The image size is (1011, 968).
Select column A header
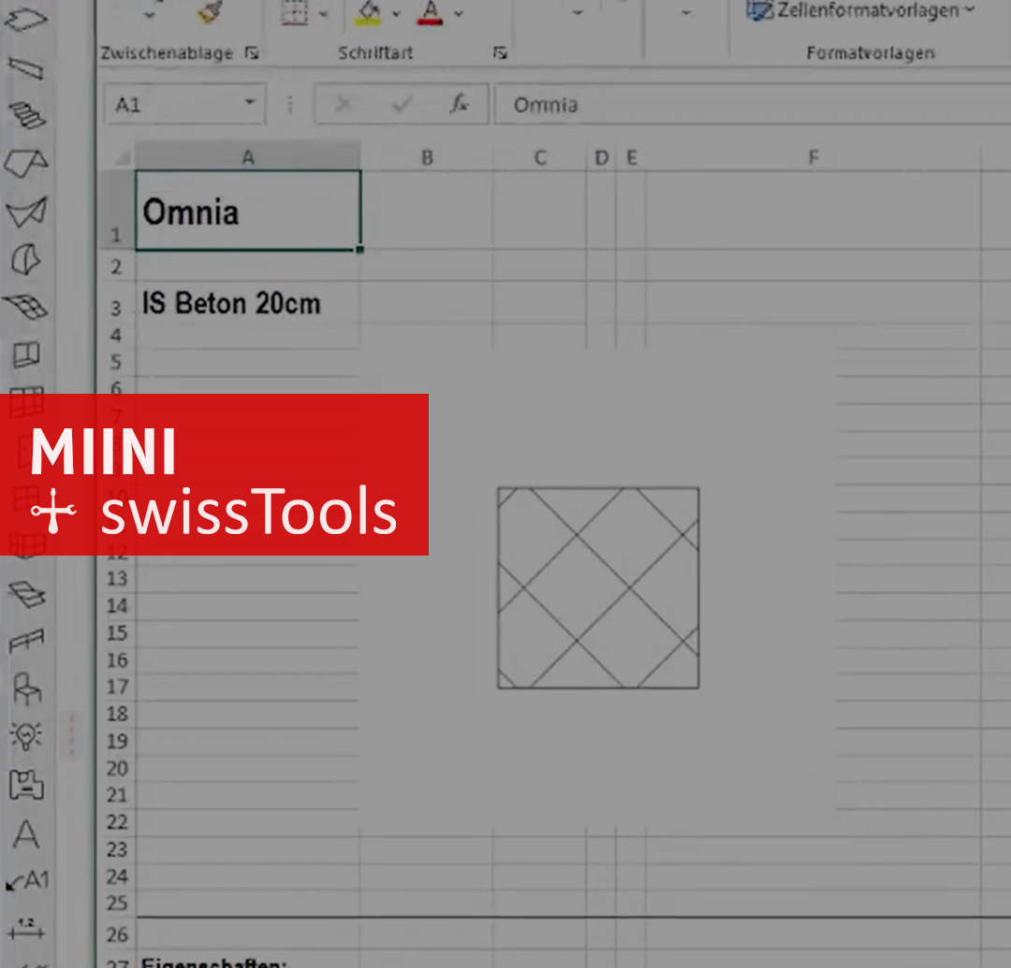[x=248, y=157]
